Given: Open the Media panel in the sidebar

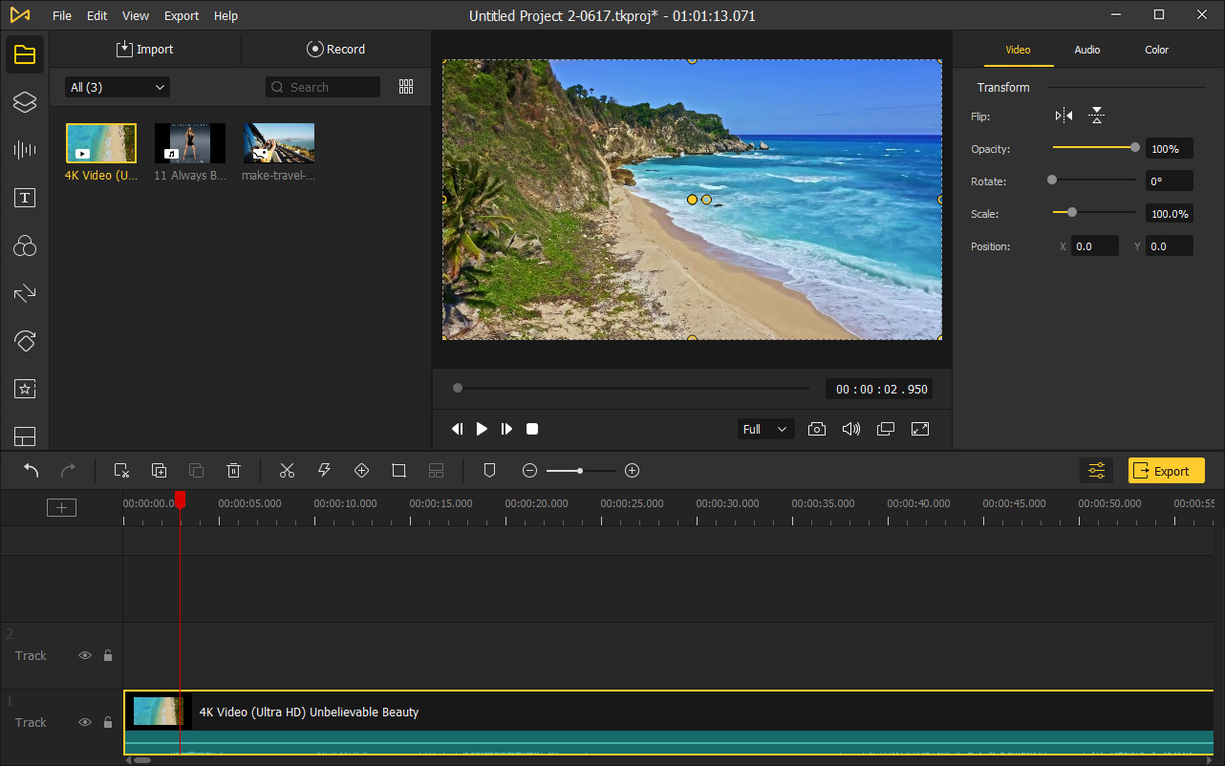Looking at the screenshot, I should point(24,53).
